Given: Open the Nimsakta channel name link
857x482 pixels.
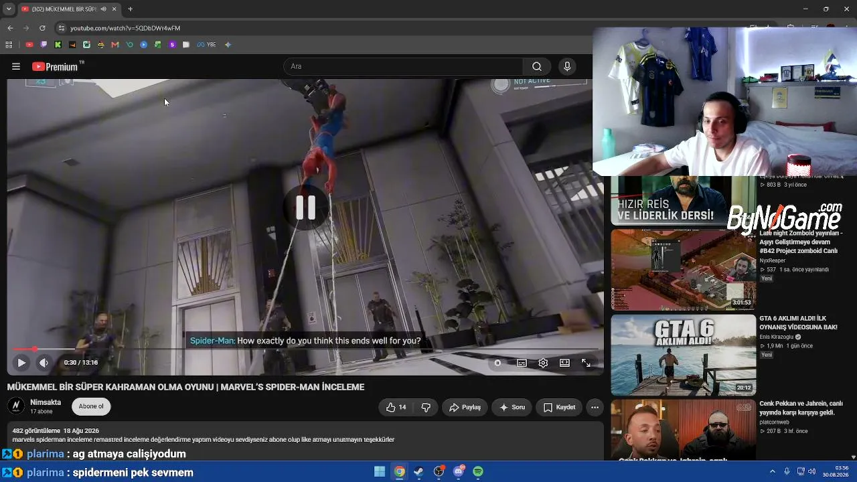Looking at the screenshot, I should click(46, 402).
